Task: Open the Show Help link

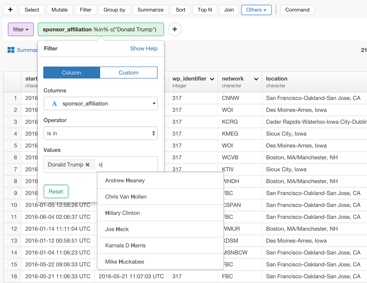Action: point(144,48)
